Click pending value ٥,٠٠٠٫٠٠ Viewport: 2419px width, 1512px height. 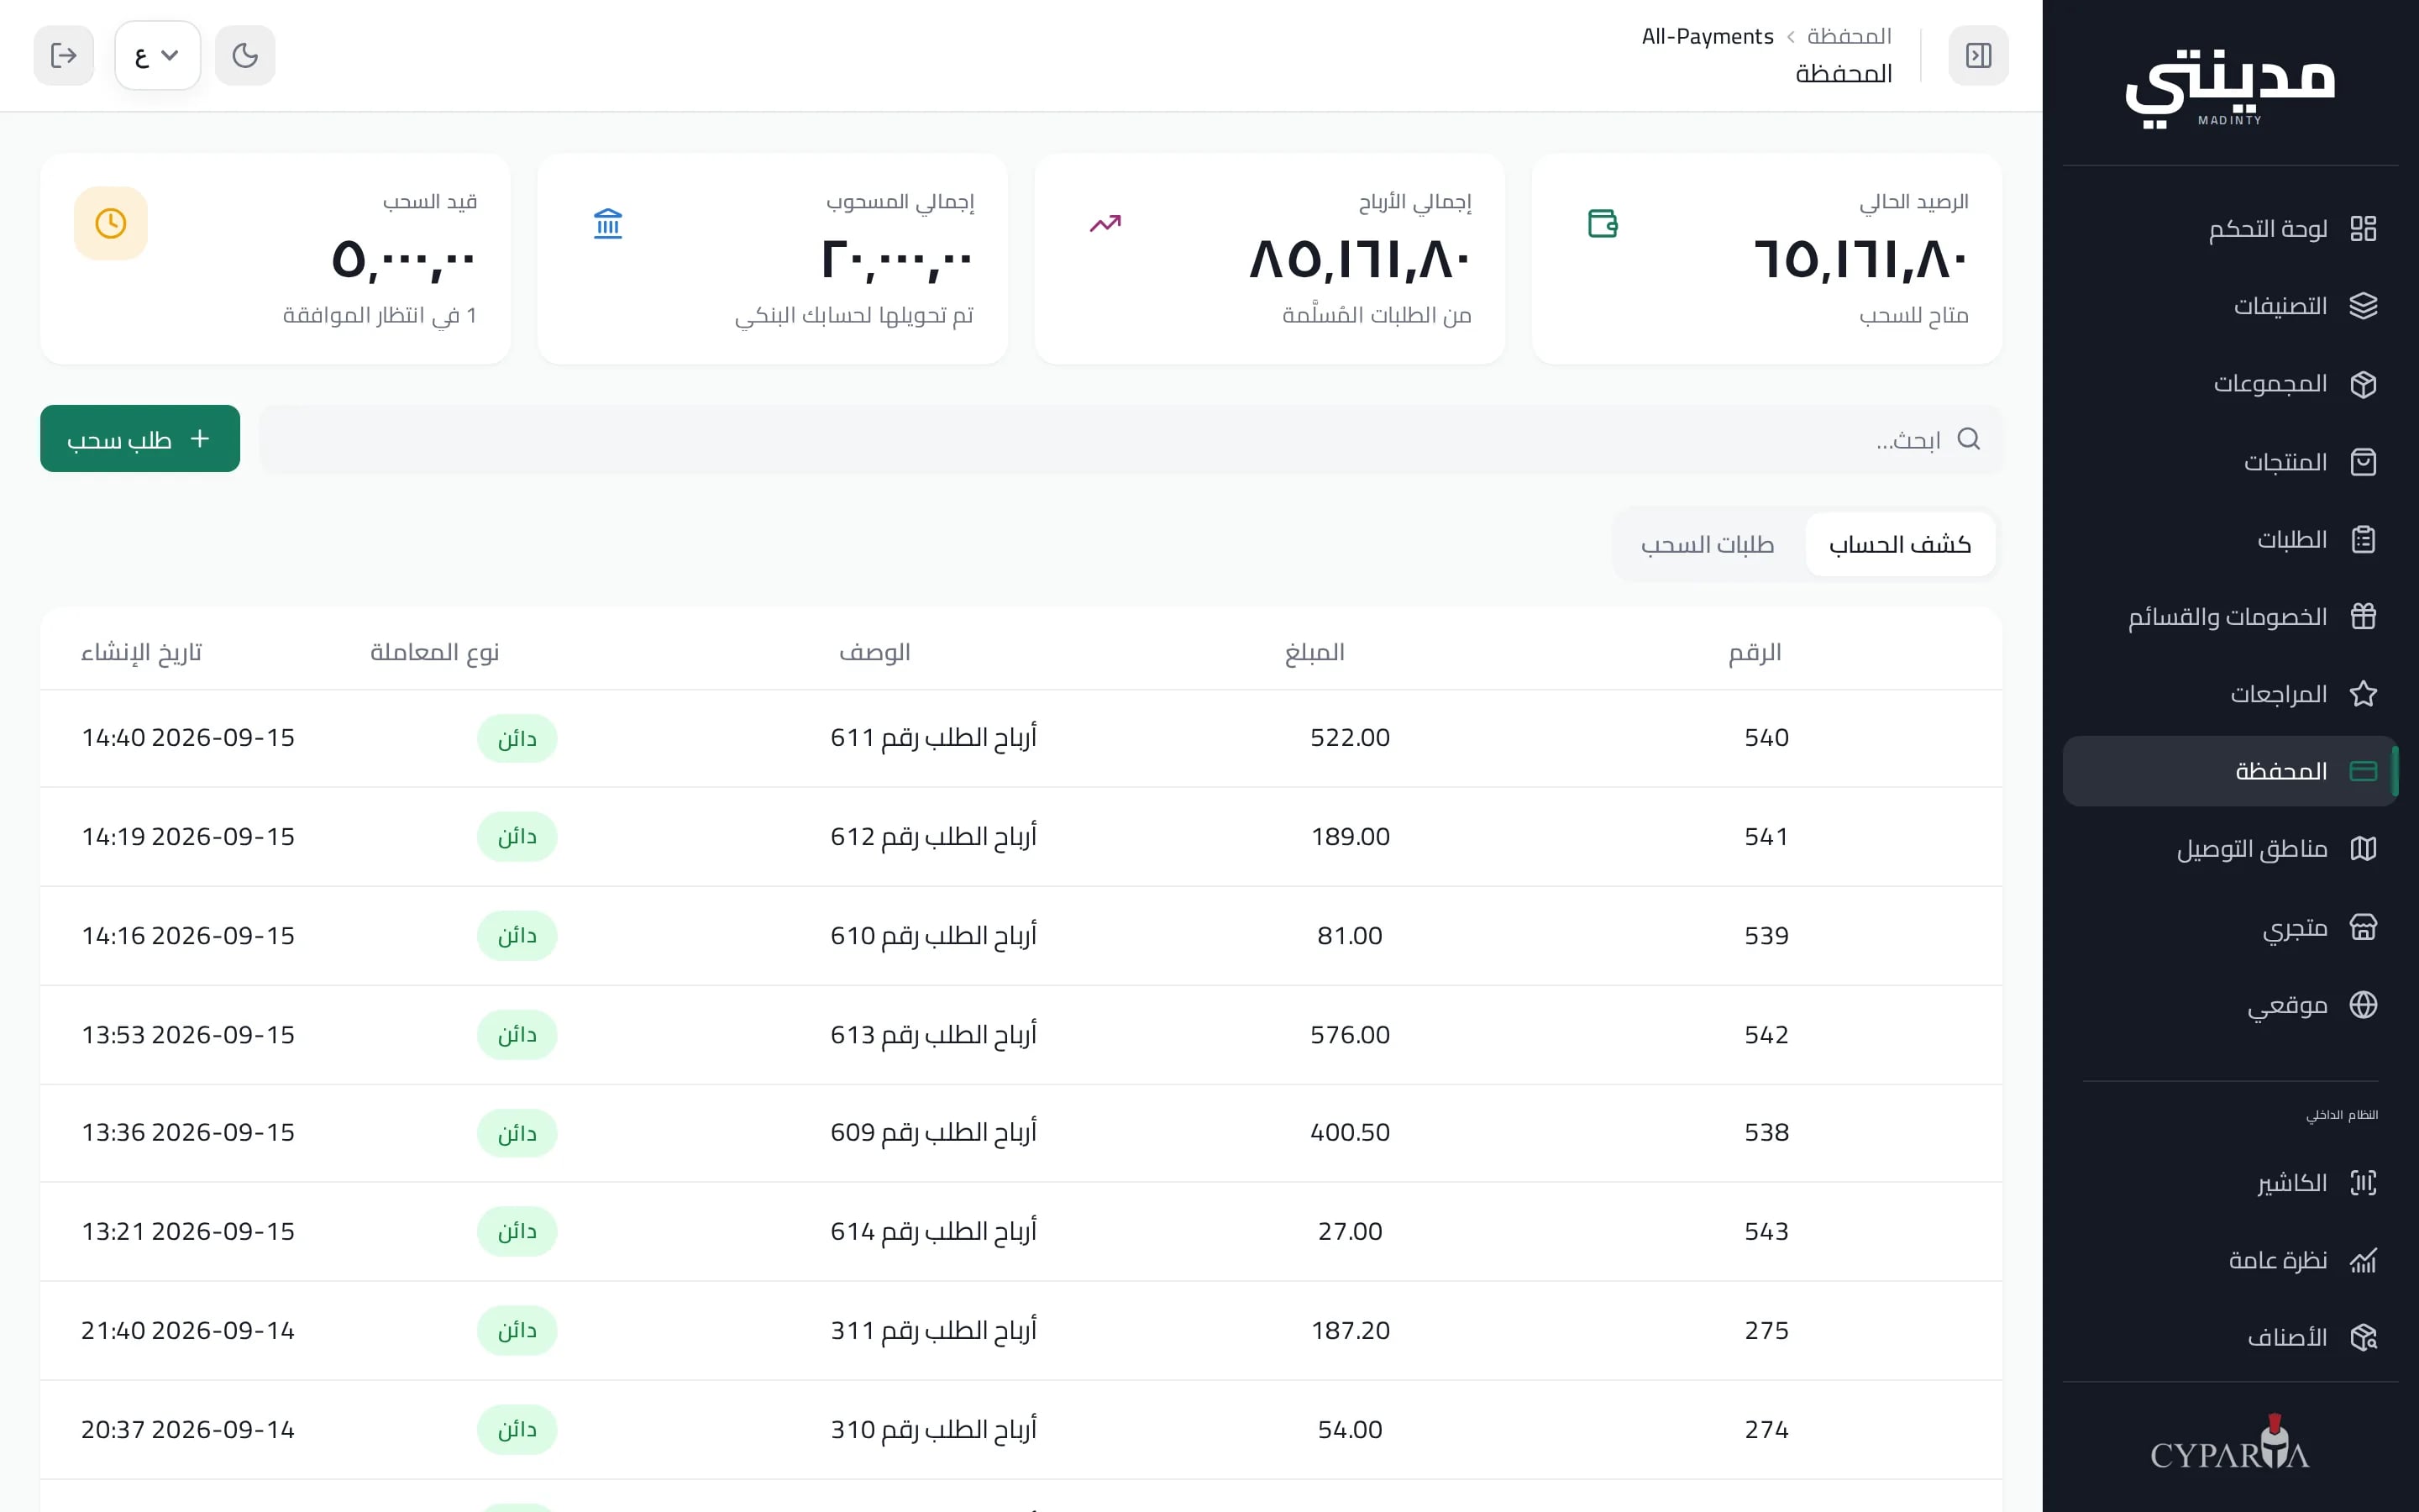tap(404, 259)
